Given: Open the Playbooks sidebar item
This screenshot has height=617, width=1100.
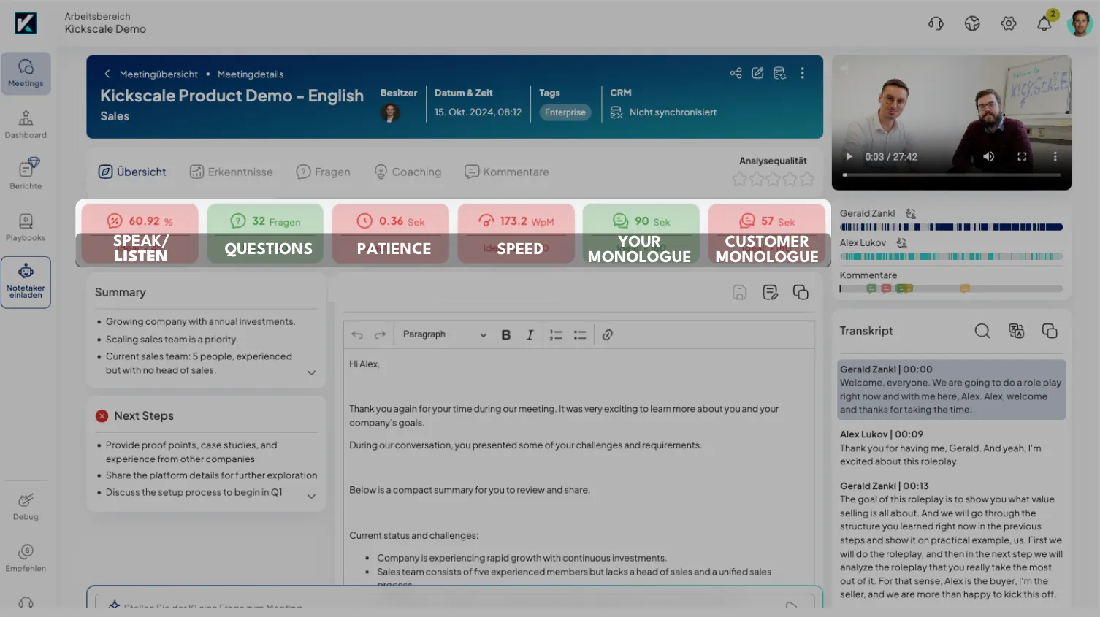Looking at the screenshot, I should click(x=26, y=227).
